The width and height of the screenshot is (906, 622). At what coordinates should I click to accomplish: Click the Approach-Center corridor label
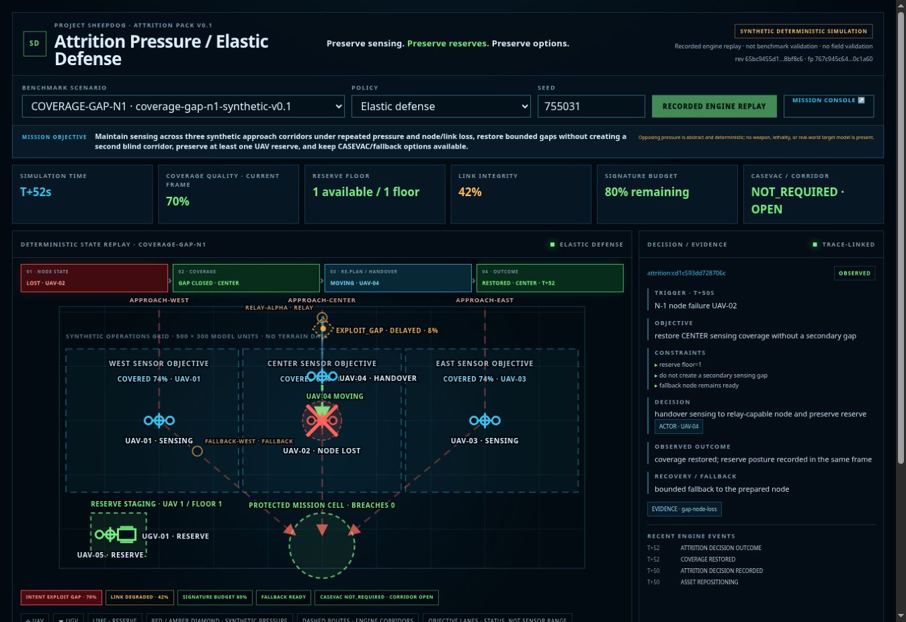pyautogui.click(x=322, y=300)
